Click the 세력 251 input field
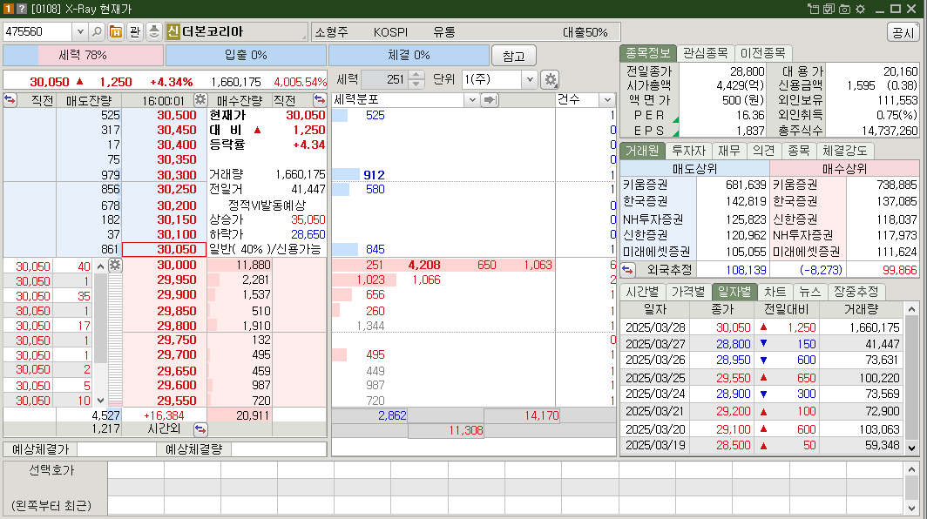This screenshot has height=519, width=927. tap(385, 79)
